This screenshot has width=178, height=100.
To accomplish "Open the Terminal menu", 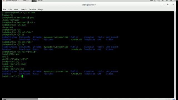I will click(32, 9).
